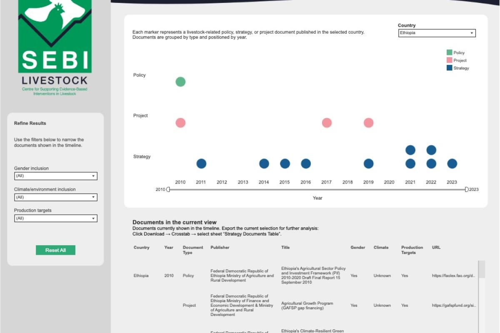The width and height of the screenshot is (500, 333).
Task: Click the upper 2022 Strategy marker
Action: [431, 150]
